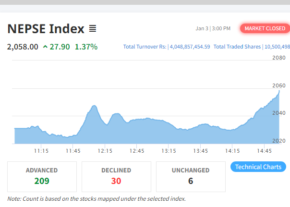Screen dimensions: 290x207
Task: Click the 2080 gridline label on chart
Action: [278, 58]
